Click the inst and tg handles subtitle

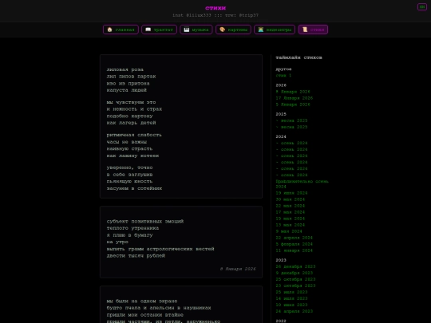[x=215, y=15]
